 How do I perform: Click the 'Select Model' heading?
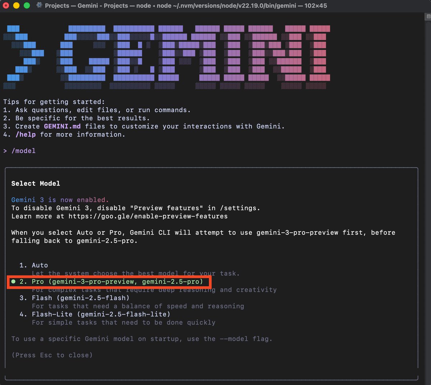click(36, 184)
